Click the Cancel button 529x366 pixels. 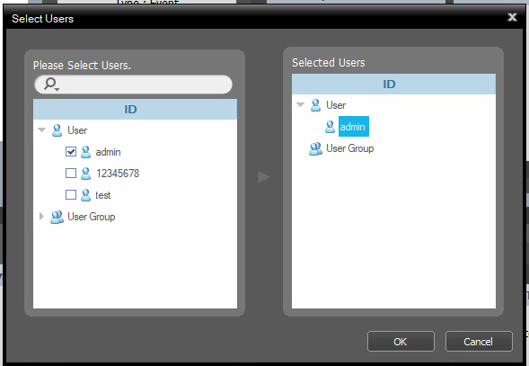coord(479,342)
